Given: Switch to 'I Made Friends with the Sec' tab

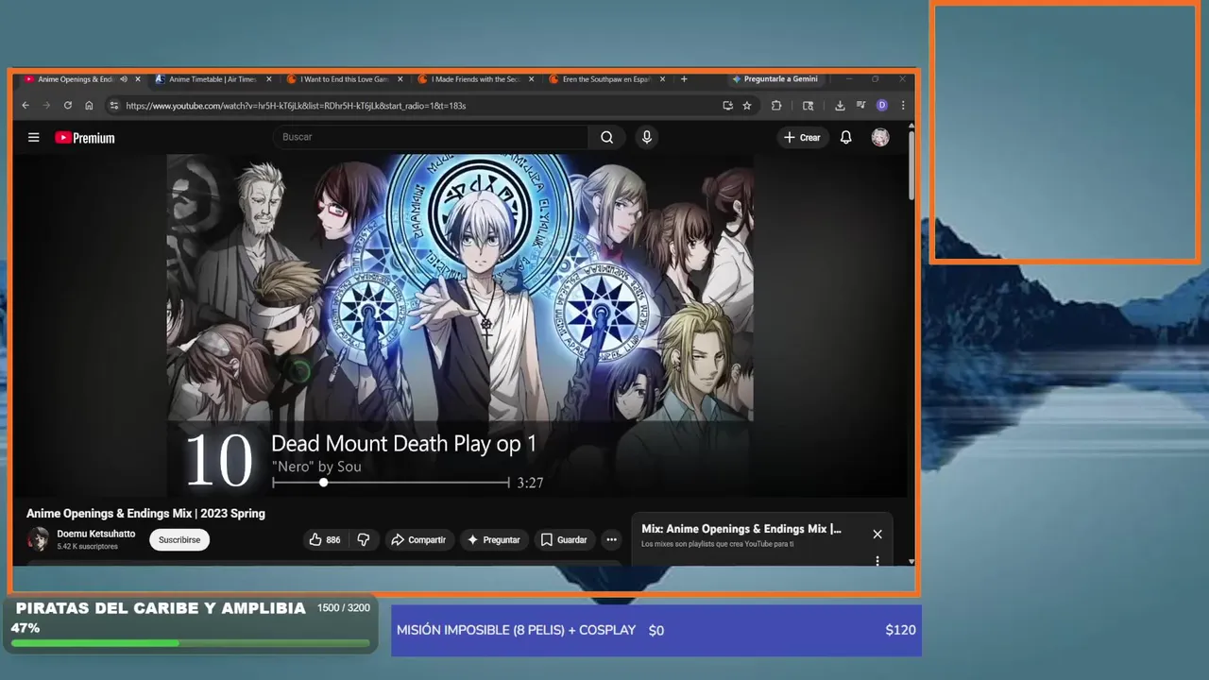Looking at the screenshot, I should point(475,79).
